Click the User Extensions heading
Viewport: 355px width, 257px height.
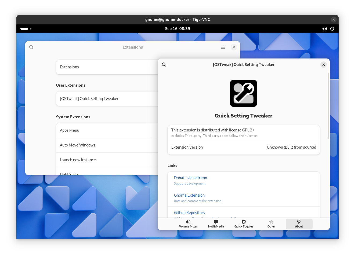[x=71, y=85]
